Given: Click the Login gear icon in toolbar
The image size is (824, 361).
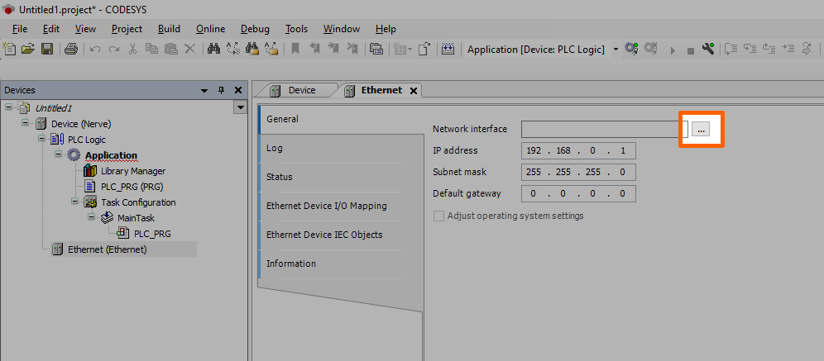Looking at the screenshot, I should pyautogui.click(x=631, y=50).
